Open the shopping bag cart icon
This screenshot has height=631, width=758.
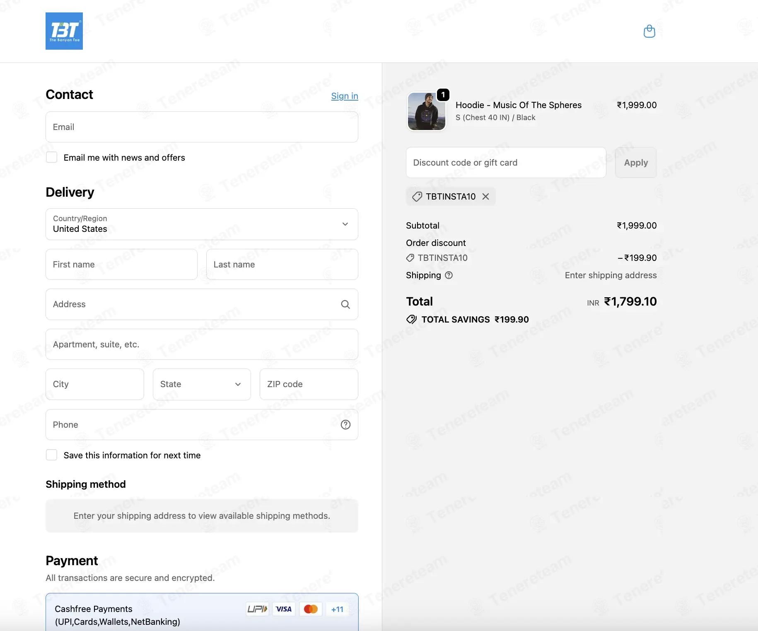point(649,31)
